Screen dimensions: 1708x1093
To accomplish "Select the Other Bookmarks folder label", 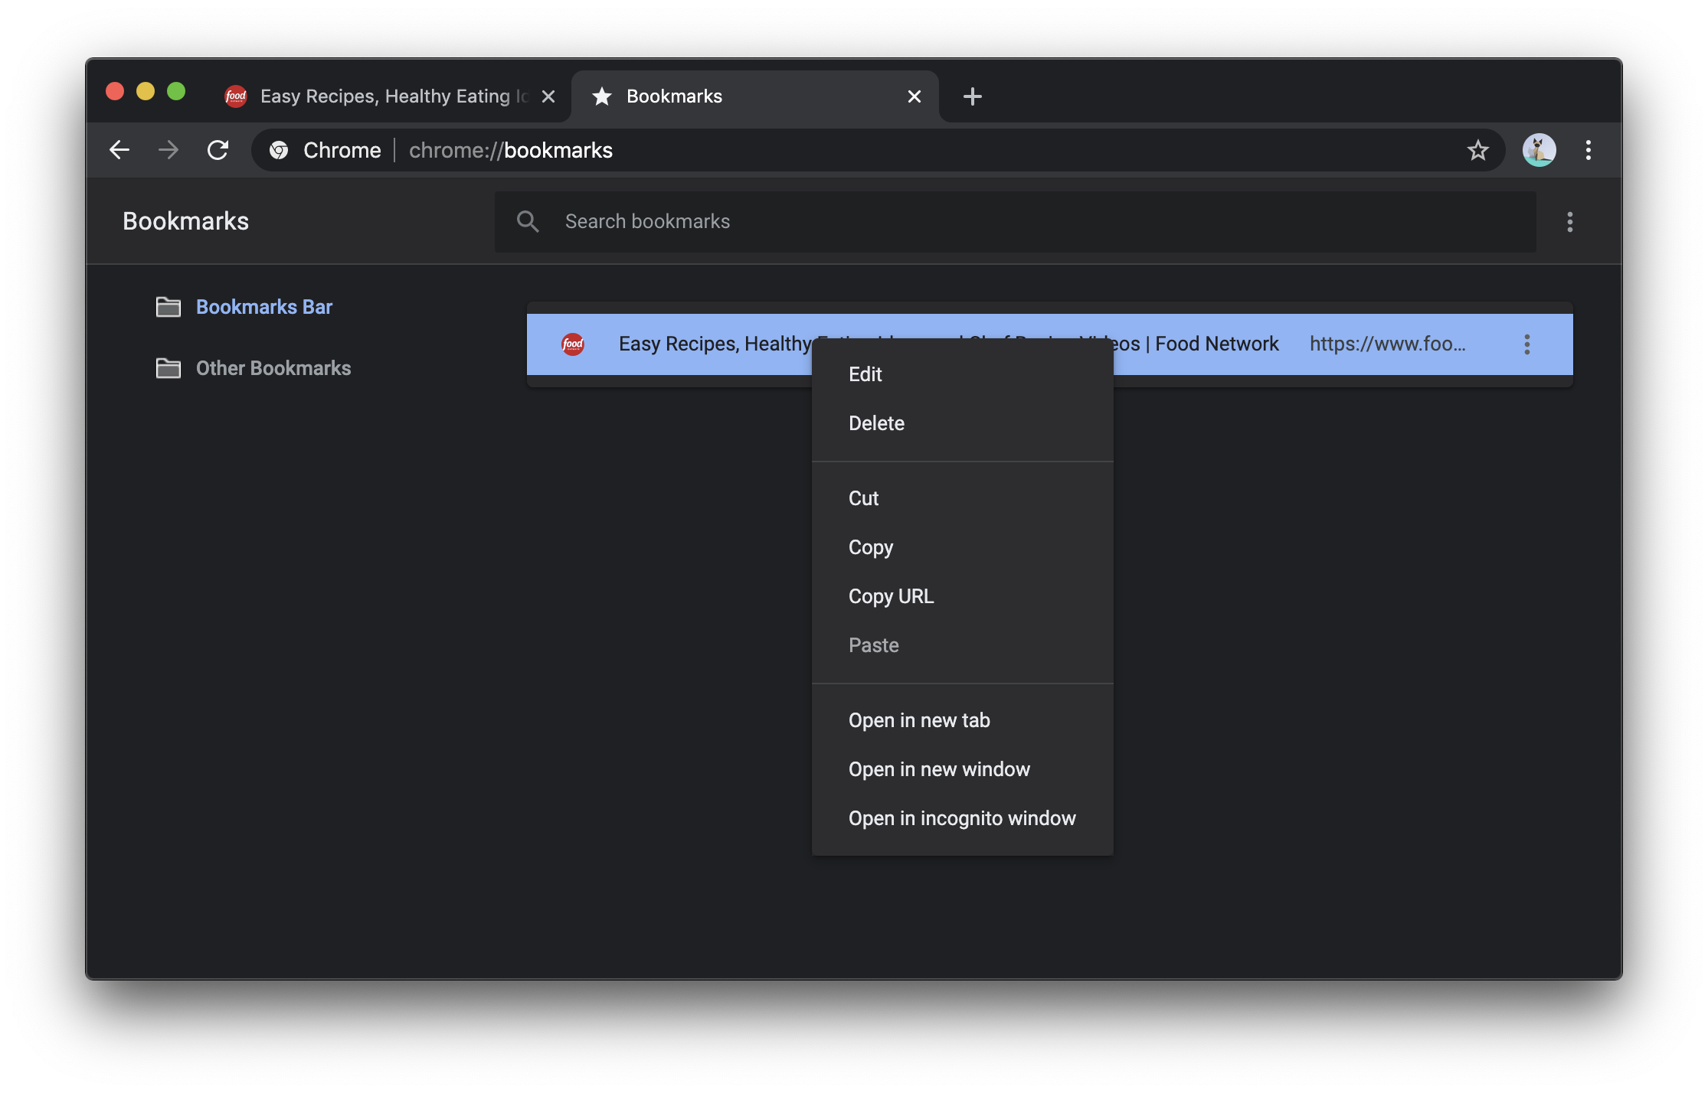I will [x=273, y=368].
